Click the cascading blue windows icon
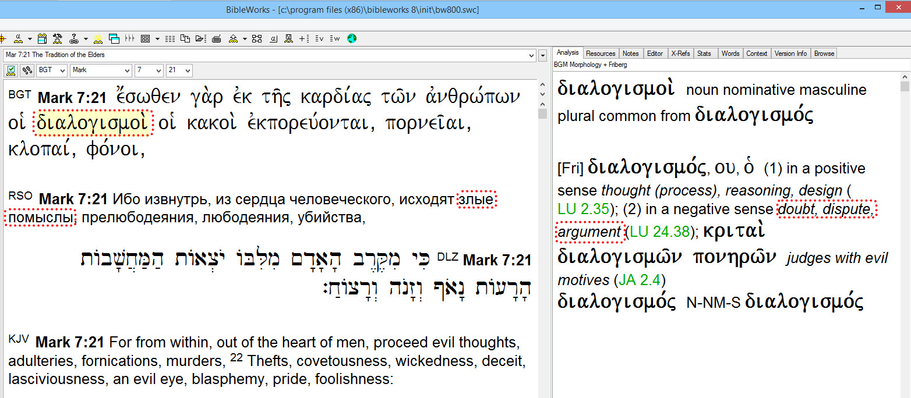The height and width of the screenshot is (398, 911). pyautogui.click(x=114, y=38)
